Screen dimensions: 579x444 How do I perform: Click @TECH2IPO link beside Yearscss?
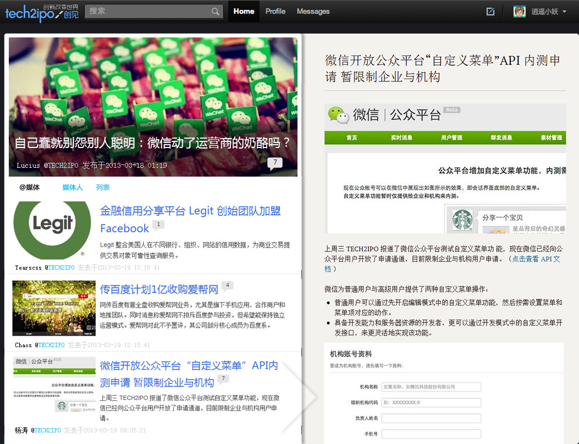coord(59,267)
